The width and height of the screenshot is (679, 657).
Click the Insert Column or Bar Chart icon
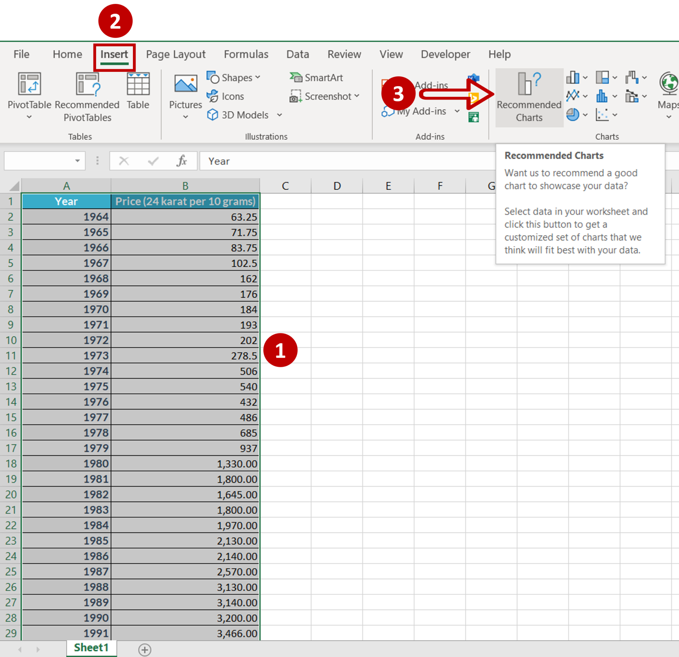(x=573, y=77)
